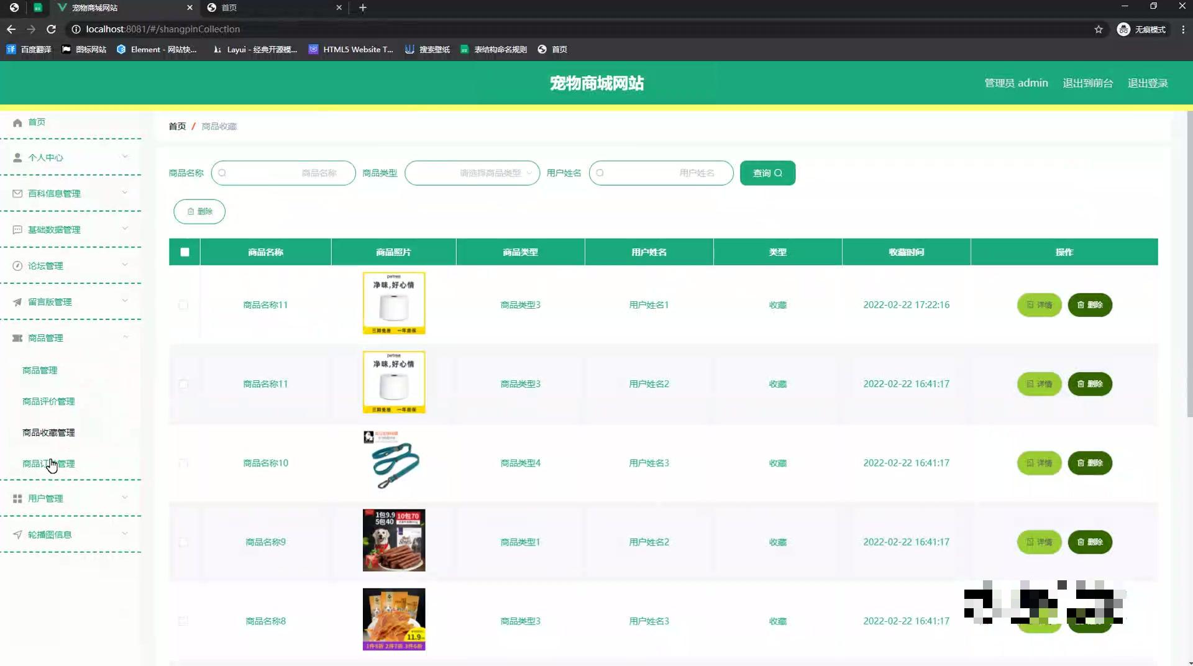Collapse the 商品管理 menu chevron
Image resolution: width=1193 pixels, height=666 pixels.
tap(125, 337)
